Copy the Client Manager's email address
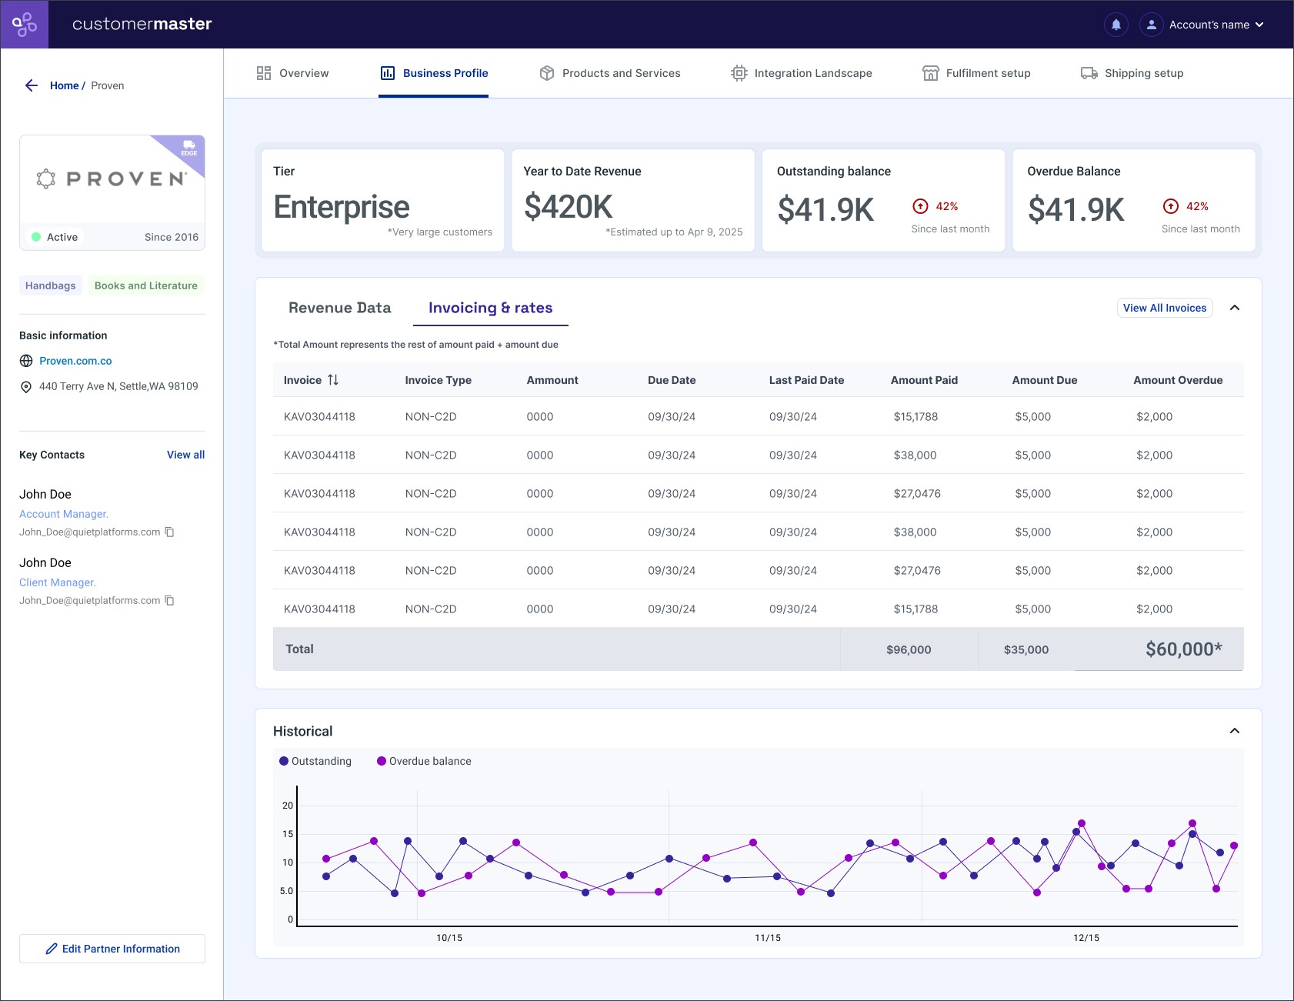 click(x=170, y=600)
